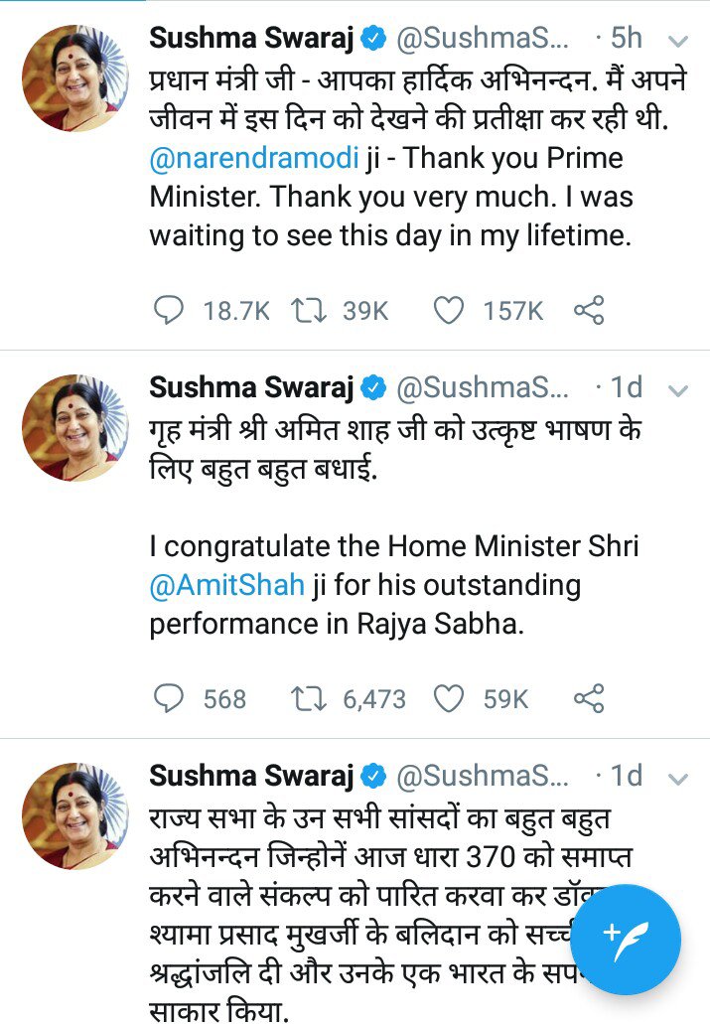Tap profile picture on the third tweet
The width and height of the screenshot is (710, 1024).
tap(75, 816)
